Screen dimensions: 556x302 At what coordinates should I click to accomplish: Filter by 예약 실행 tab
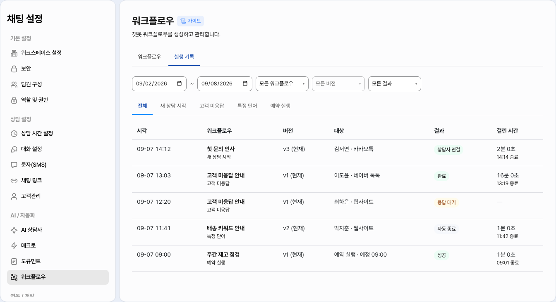pos(280,106)
